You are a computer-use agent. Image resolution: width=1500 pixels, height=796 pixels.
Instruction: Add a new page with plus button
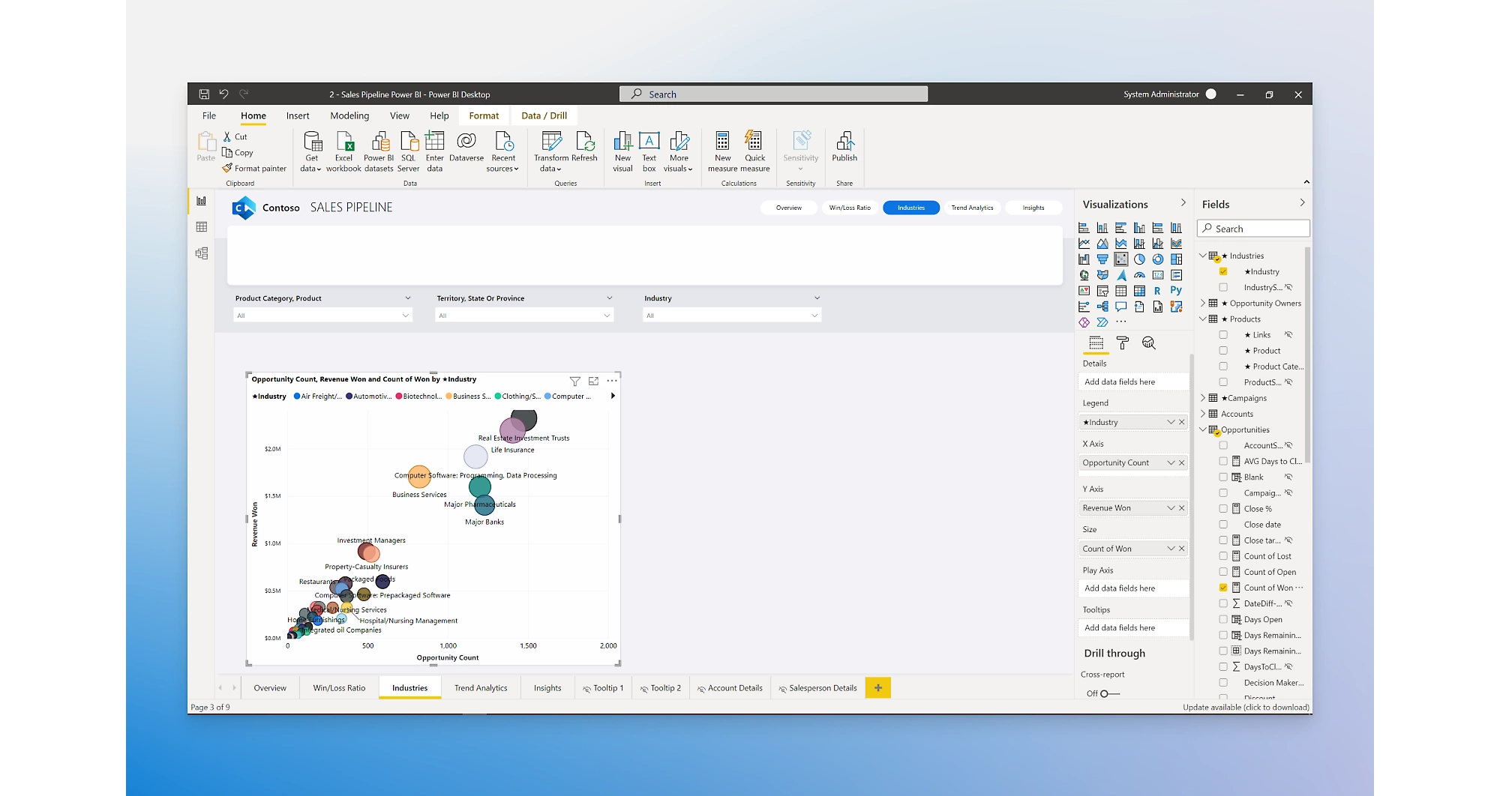pos(878,688)
